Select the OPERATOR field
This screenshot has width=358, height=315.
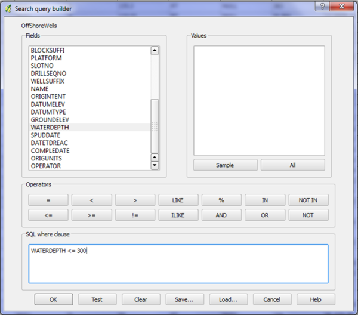coord(45,166)
